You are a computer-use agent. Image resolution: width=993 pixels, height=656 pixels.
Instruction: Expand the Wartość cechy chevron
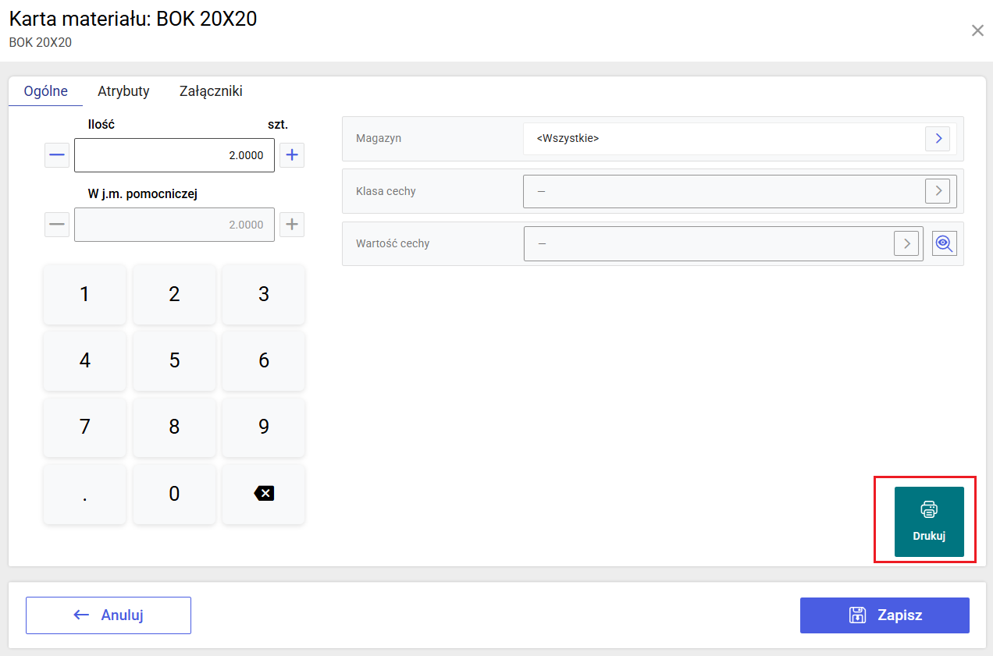906,243
